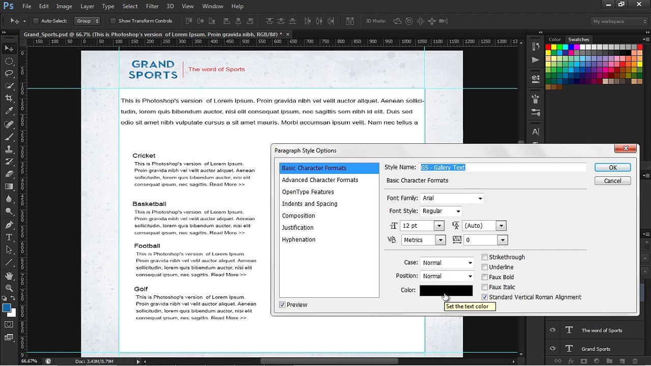The height and width of the screenshot is (366, 651).
Task: Select the Lasso tool
Action: 9,73
